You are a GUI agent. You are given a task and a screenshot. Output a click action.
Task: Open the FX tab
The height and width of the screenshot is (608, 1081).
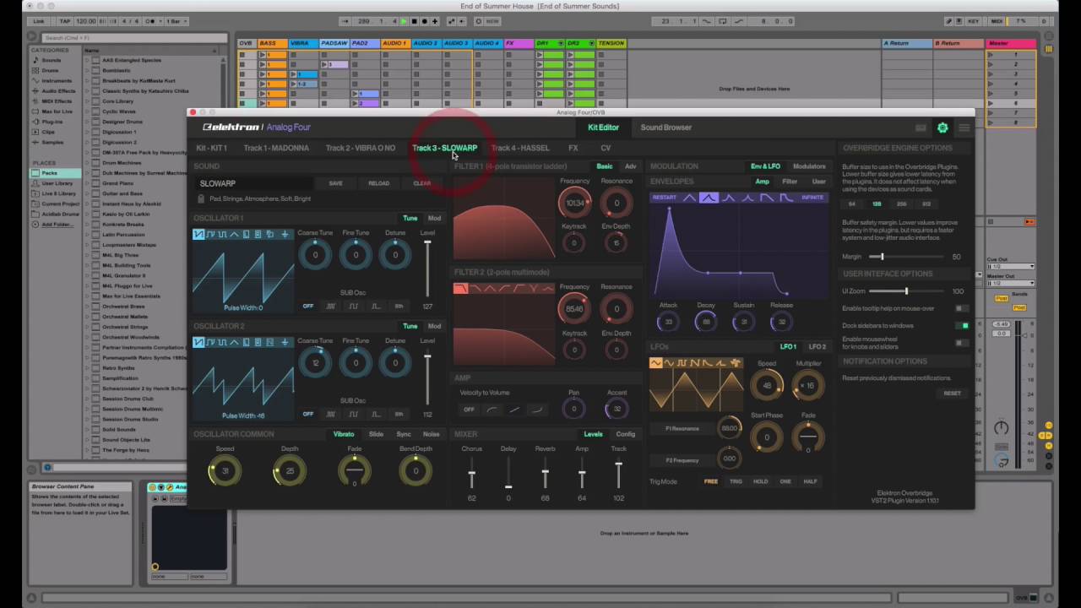pyautogui.click(x=573, y=148)
